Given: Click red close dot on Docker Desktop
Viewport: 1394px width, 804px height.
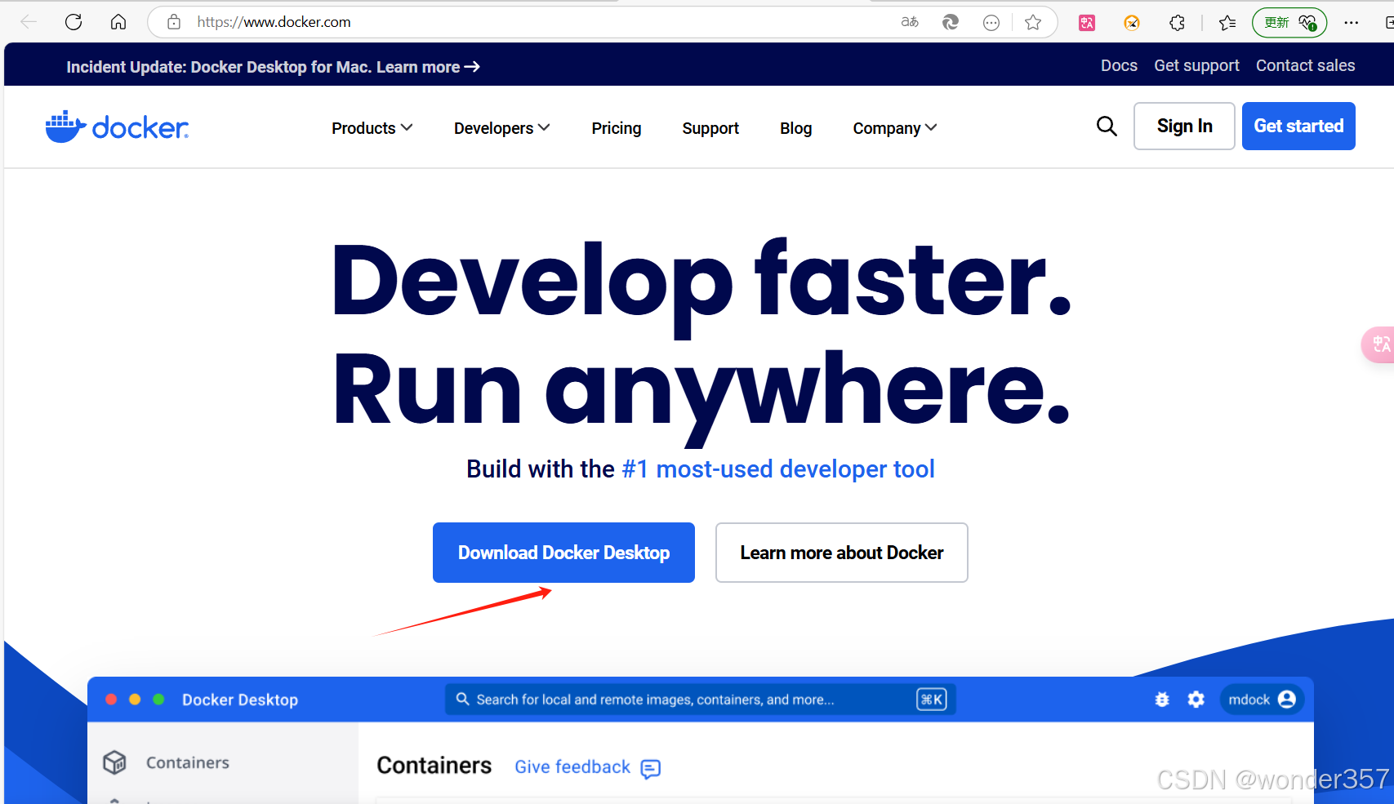Looking at the screenshot, I should pyautogui.click(x=111, y=700).
